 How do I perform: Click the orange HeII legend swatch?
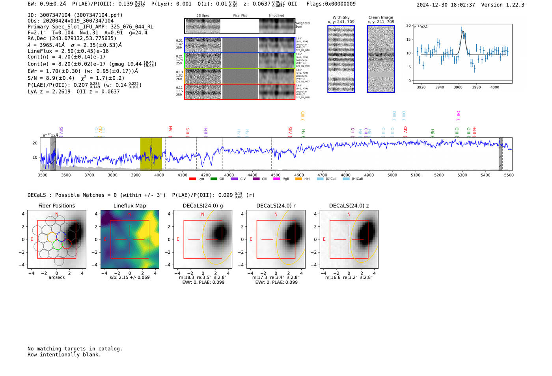(x=298, y=179)
